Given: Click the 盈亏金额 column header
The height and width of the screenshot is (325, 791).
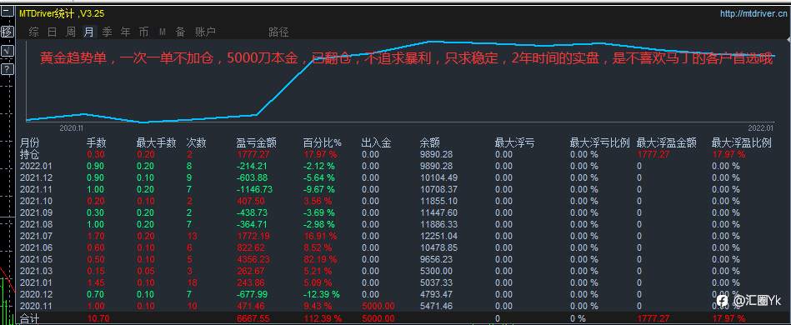Looking at the screenshot, I should [x=256, y=143].
